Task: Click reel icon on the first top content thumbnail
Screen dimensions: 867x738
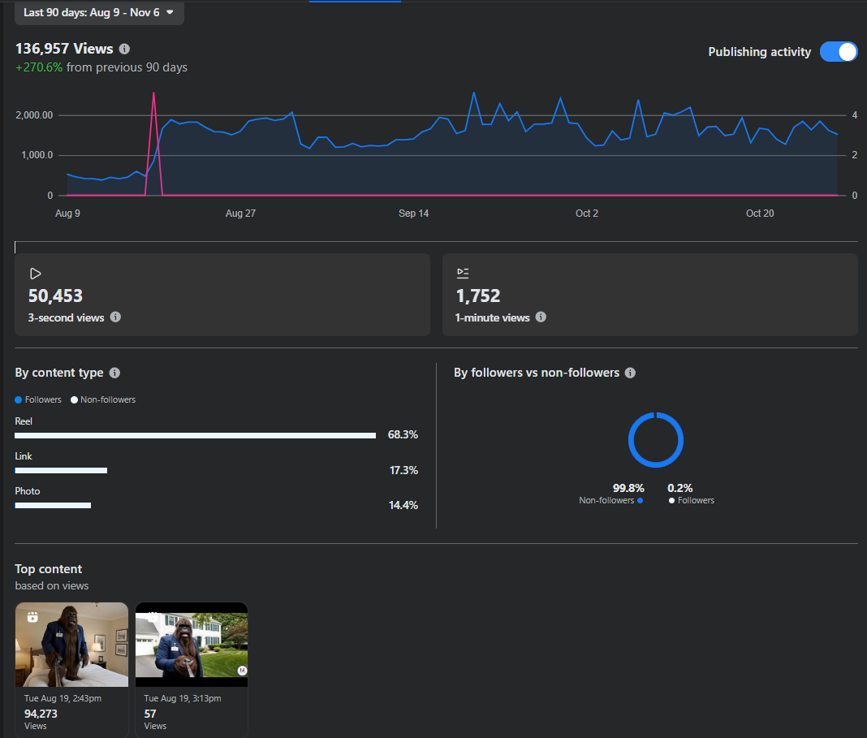Action: [32, 617]
